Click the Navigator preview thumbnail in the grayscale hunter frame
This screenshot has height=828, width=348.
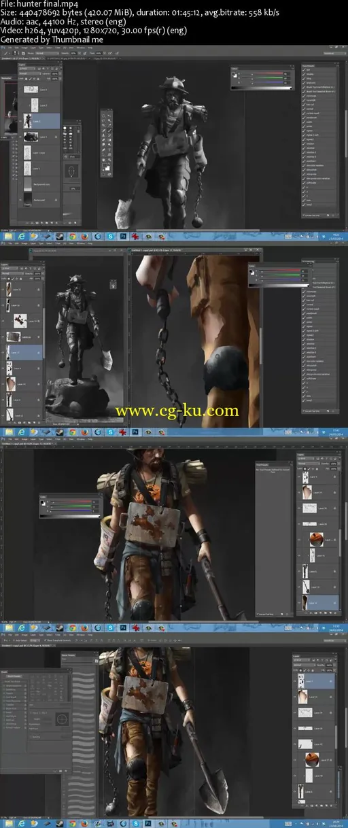pyautogui.click(x=10, y=109)
